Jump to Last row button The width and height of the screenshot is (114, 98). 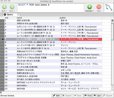97,95
